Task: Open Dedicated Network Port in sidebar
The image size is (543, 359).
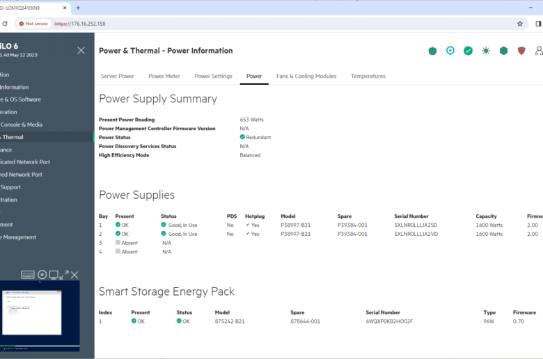Action: [x=25, y=162]
